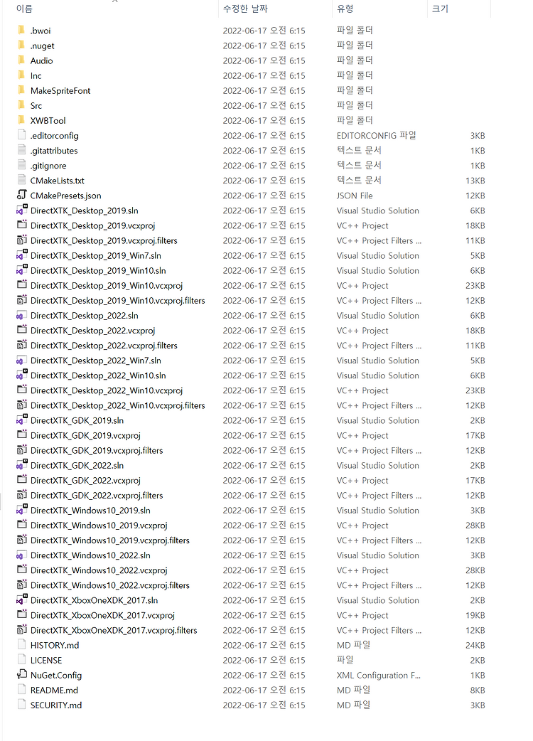
Task: Select the DirectXTK_Desktop_2022.sln solution icon
Action: click(x=21, y=315)
